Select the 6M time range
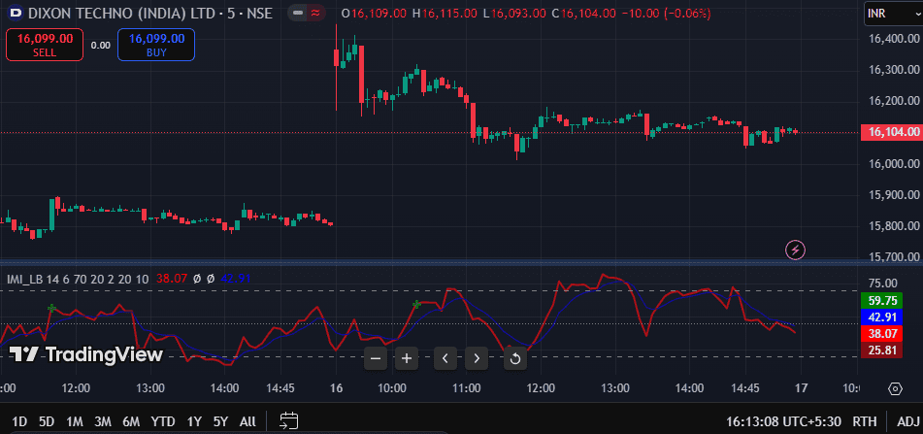The height and width of the screenshot is (434, 923). pos(131,421)
